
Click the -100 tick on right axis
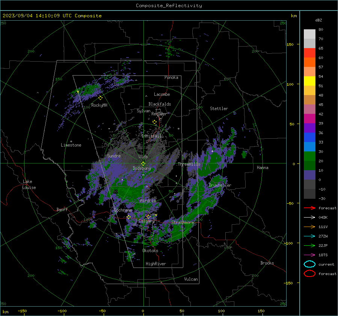pyautogui.click(x=288, y=243)
